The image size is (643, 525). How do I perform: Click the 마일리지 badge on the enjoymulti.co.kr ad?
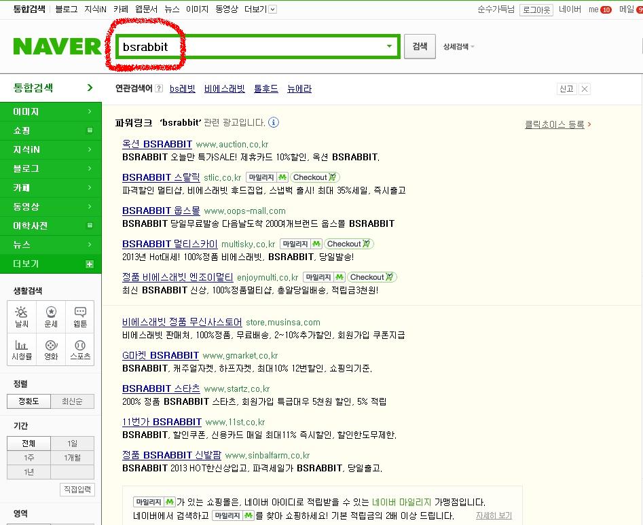coord(324,277)
